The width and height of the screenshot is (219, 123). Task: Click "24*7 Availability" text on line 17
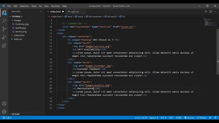point(89,50)
